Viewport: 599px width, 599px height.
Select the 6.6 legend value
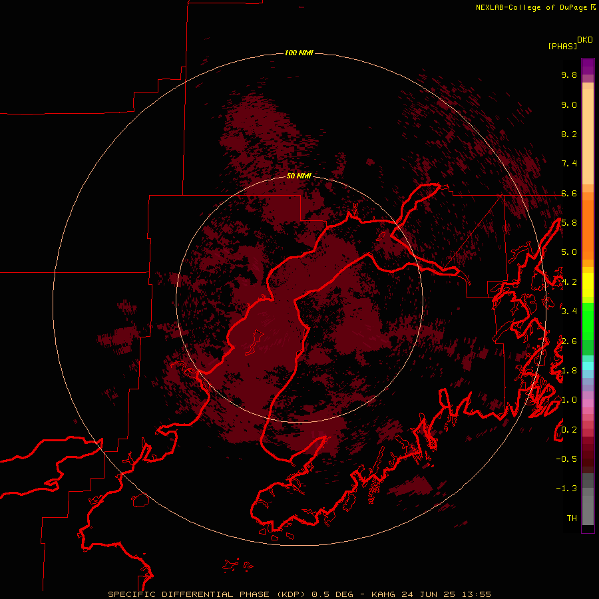click(x=569, y=193)
